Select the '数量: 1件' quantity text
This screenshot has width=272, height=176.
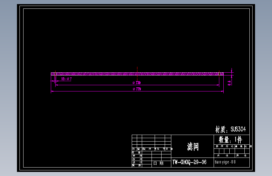pos(230,140)
